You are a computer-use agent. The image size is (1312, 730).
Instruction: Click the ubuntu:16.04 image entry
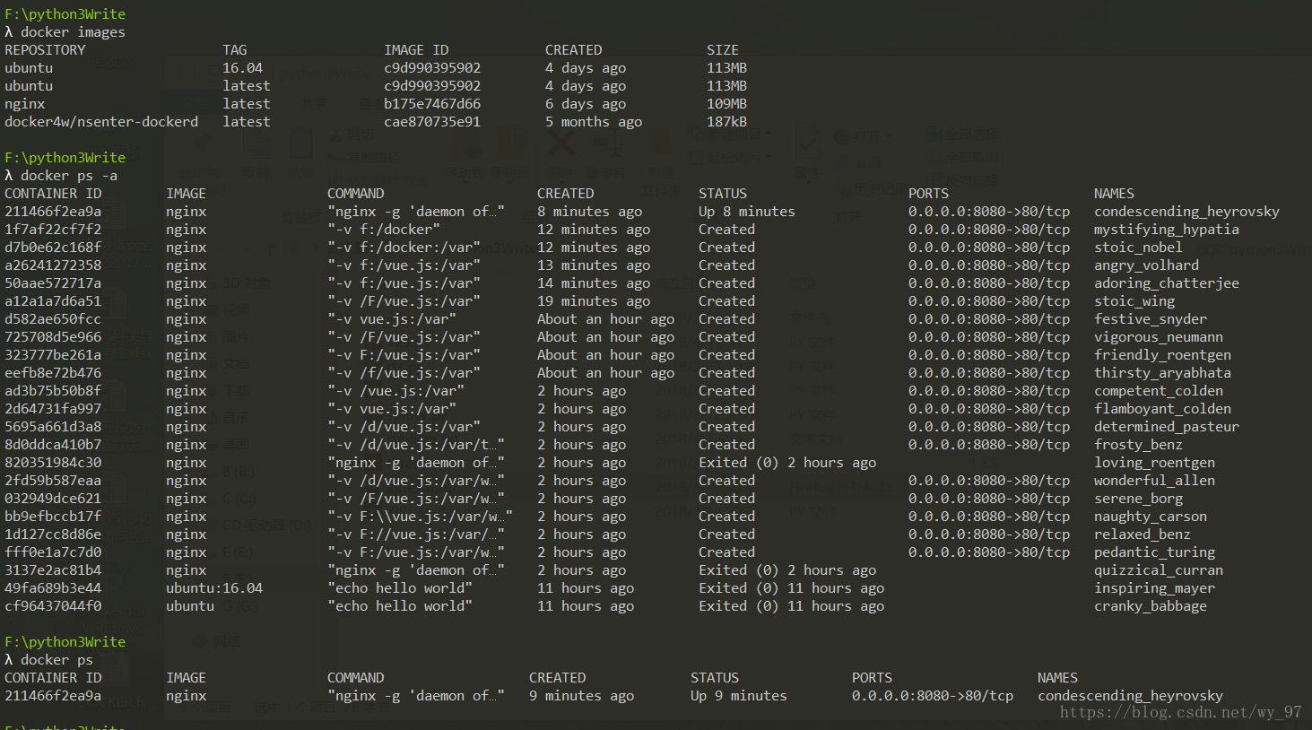point(214,588)
